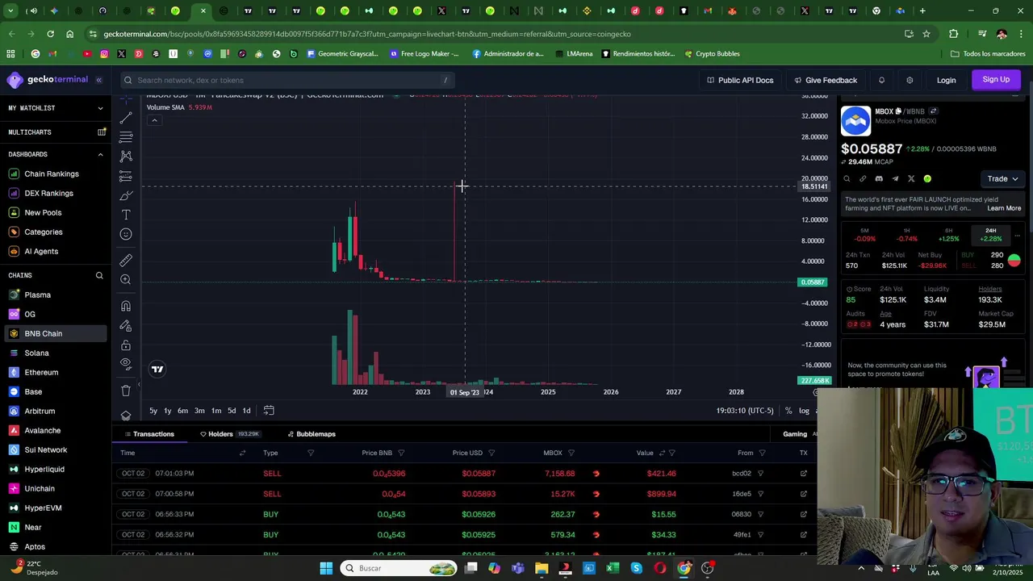
Task: Choose the chart patterns tool
Action: 126,157
